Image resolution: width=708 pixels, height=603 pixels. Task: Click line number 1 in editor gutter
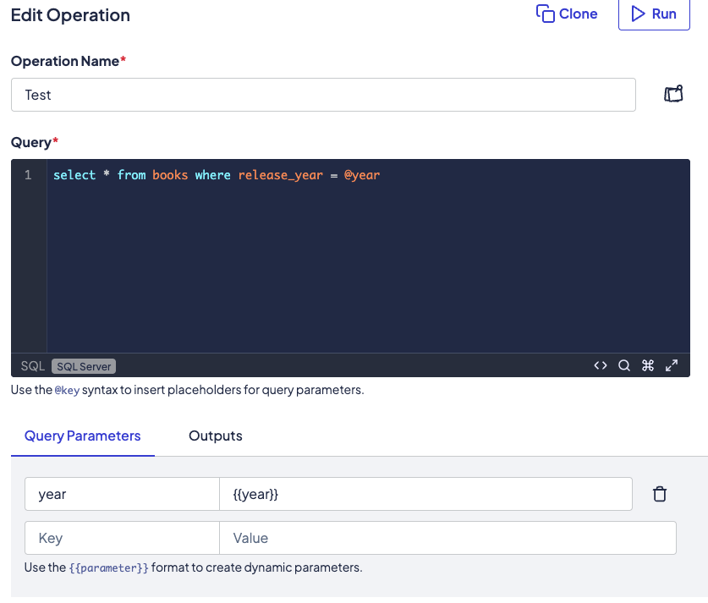pos(28,175)
